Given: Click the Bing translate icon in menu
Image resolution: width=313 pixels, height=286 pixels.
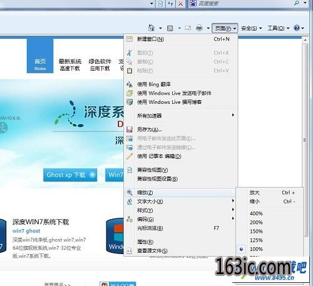Looking at the screenshot, I should click(x=130, y=84).
